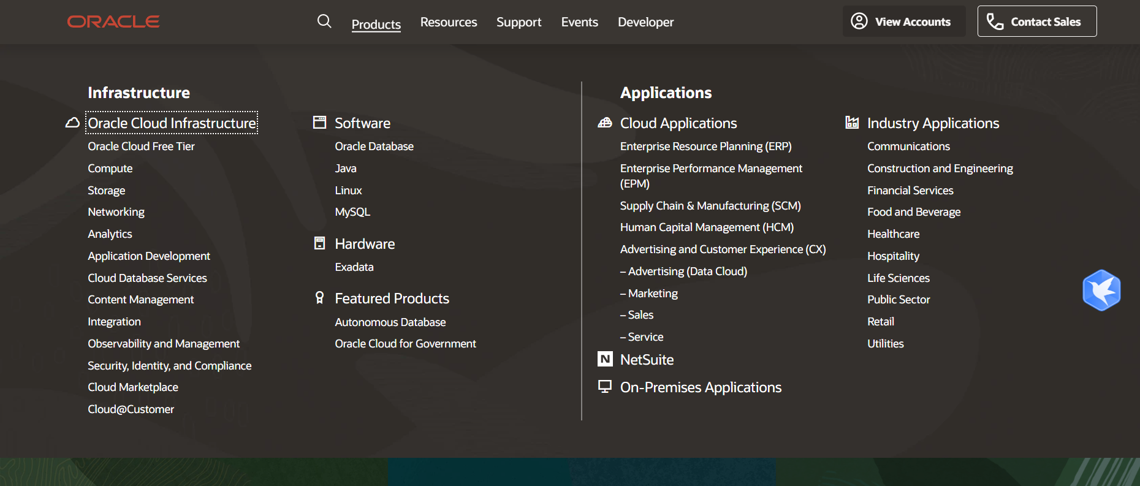The width and height of the screenshot is (1140, 486).
Task: Click the Software heading link
Action: click(362, 123)
